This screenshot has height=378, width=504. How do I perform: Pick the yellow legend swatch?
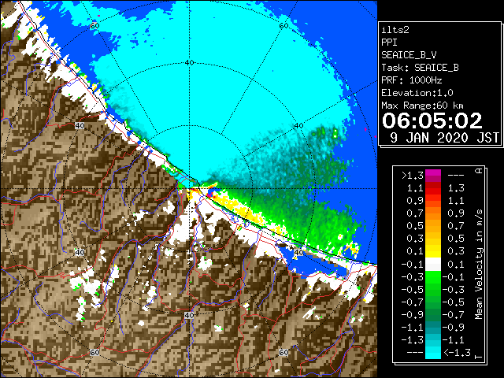point(433,251)
